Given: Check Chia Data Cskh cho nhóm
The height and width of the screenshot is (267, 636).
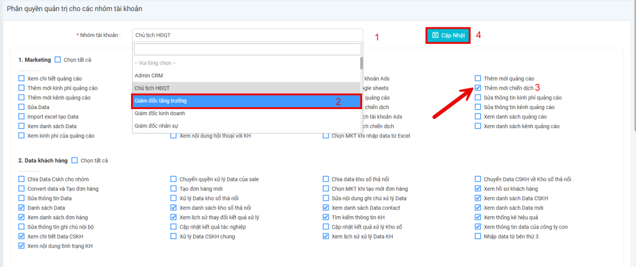Looking at the screenshot, I should pos(22,179).
